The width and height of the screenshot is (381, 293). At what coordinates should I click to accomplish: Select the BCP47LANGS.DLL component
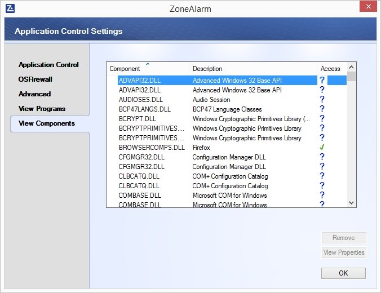click(145, 109)
